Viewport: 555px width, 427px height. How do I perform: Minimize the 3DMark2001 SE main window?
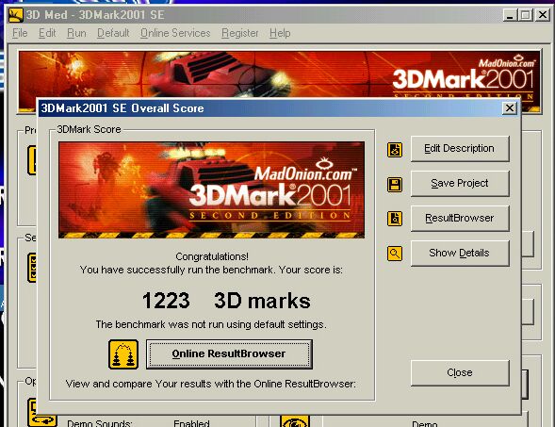coord(510,15)
